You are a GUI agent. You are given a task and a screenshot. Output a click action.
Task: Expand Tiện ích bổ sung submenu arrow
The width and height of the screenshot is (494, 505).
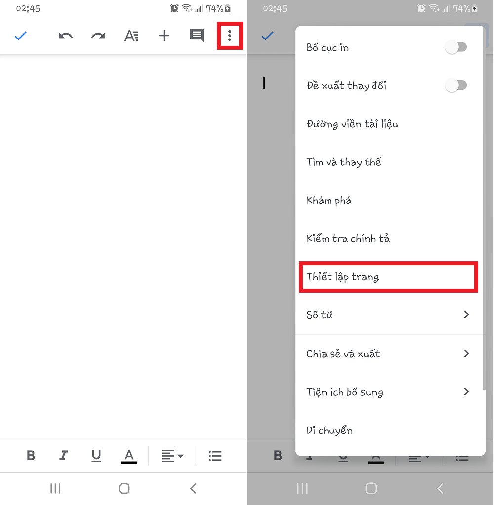point(466,391)
